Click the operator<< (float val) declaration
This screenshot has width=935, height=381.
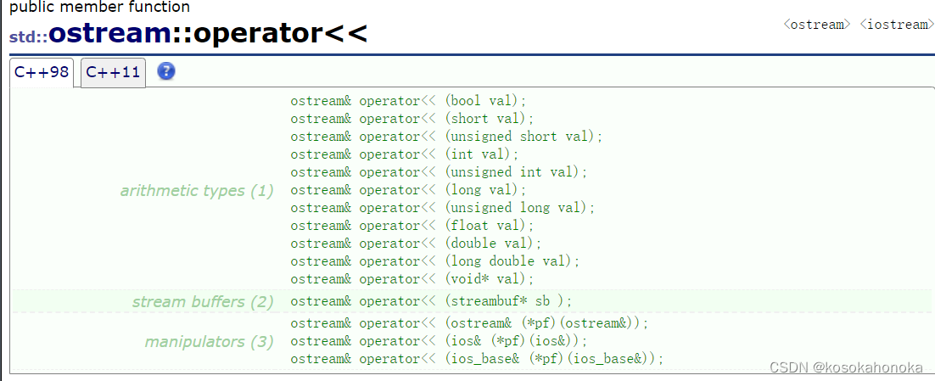coord(412,226)
